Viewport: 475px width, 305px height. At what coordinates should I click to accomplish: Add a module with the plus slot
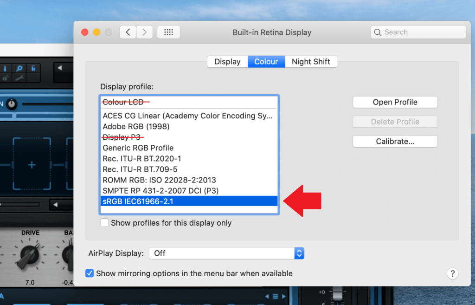(x=32, y=165)
